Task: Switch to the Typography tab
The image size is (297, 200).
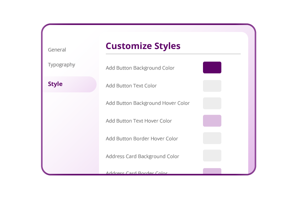Action: coord(62,65)
